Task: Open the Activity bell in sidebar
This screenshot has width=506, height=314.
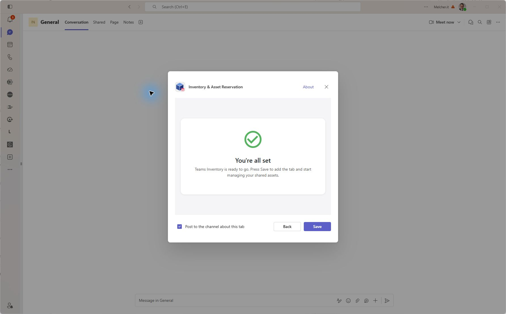Action: 10,19
